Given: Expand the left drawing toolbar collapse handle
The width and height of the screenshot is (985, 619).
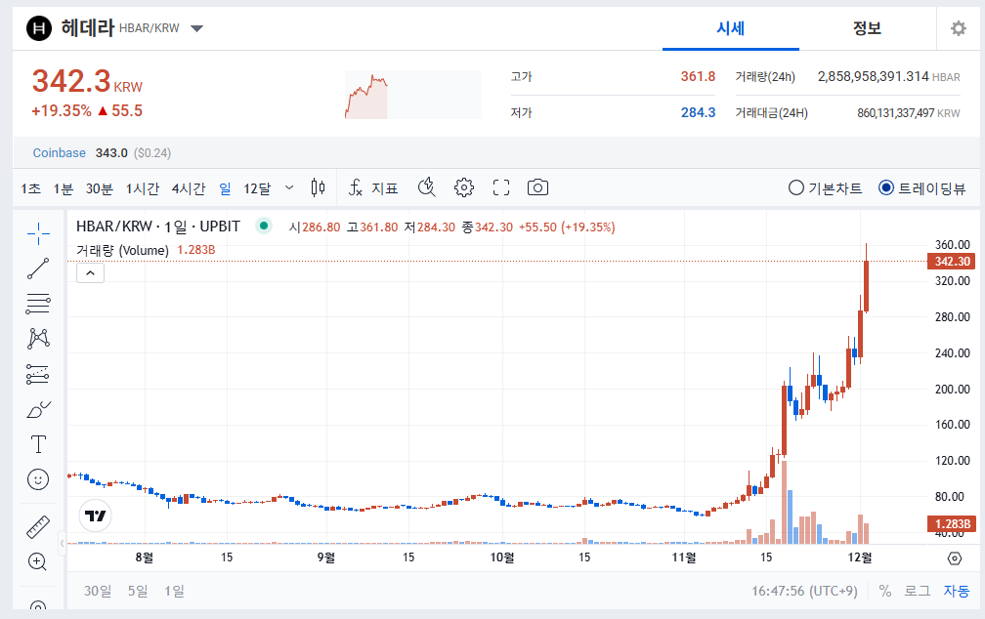Looking at the screenshot, I should pos(62,543).
